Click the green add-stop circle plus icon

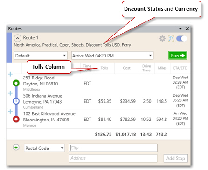(16, 147)
